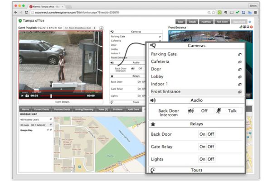272x181 pixels.
Task: Click the blue help icon beside Close Event
Action: point(250,22)
